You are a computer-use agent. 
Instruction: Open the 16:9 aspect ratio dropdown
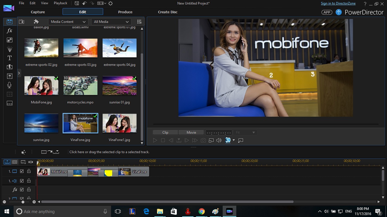point(102,3)
